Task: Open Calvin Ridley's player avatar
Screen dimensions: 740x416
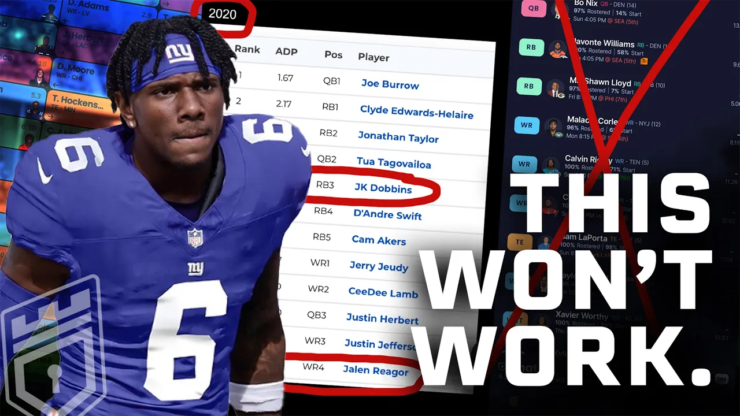Action: click(x=550, y=165)
